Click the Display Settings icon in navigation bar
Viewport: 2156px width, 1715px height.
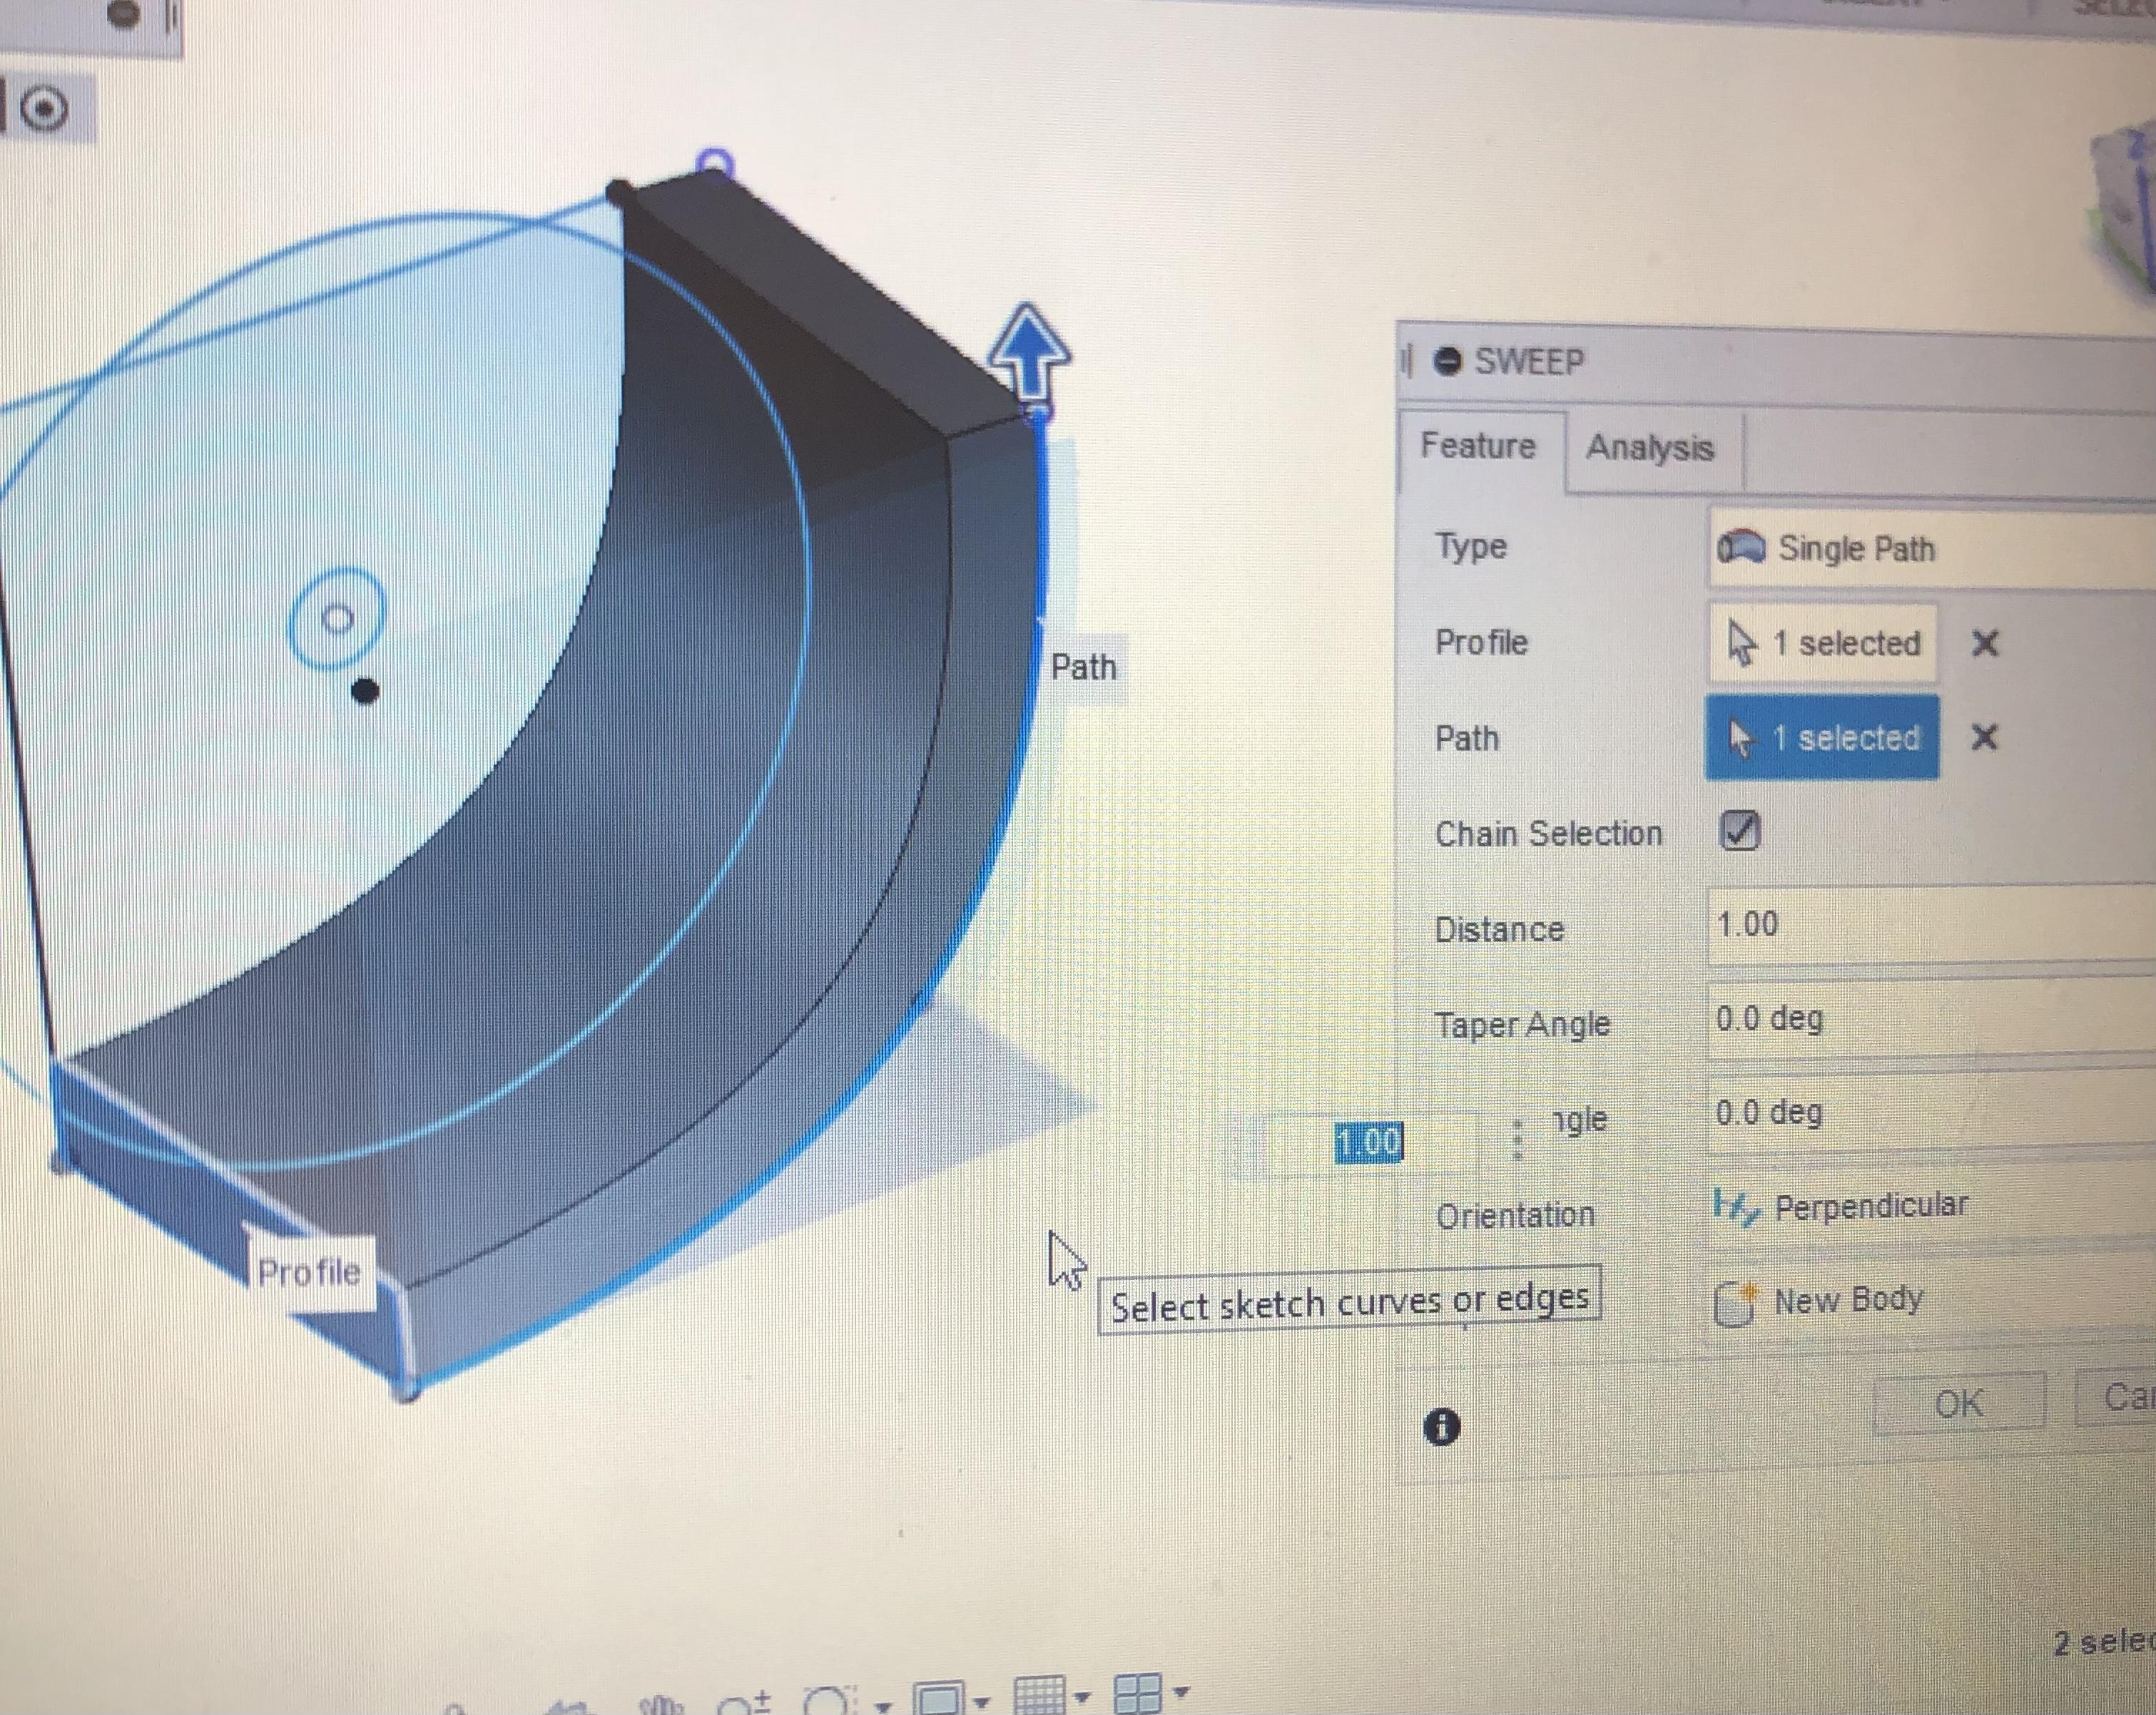[938, 1697]
